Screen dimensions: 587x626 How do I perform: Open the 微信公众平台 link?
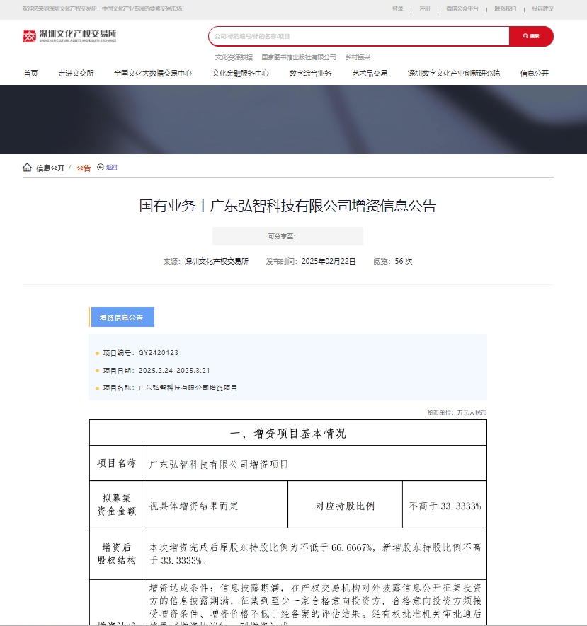(462, 9)
